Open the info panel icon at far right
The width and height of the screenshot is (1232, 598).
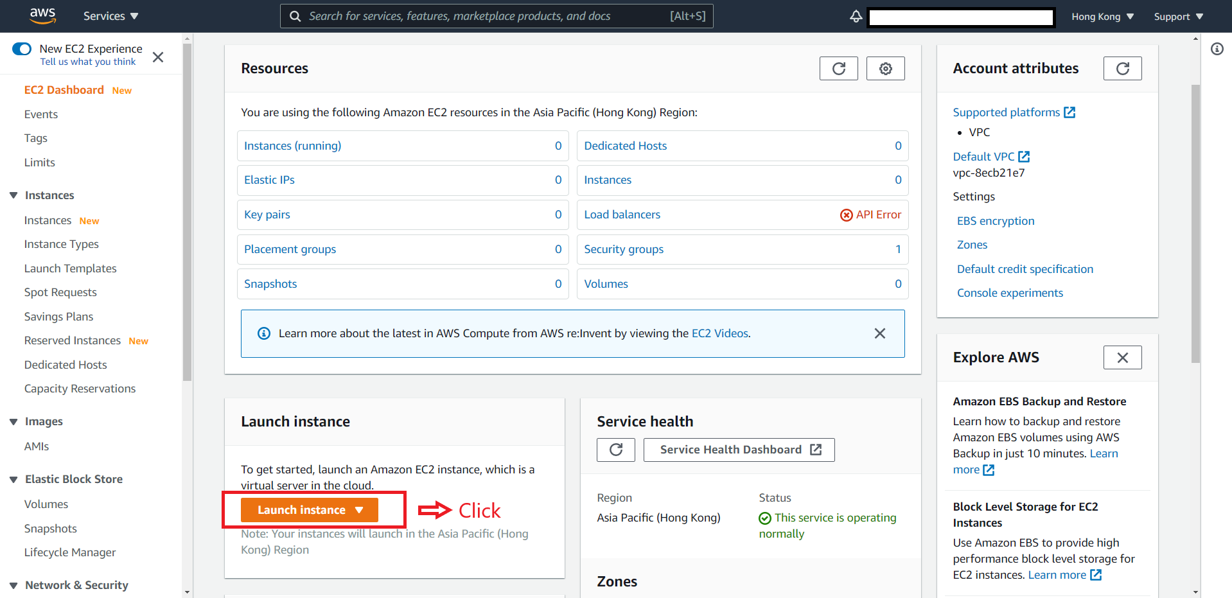point(1217,49)
